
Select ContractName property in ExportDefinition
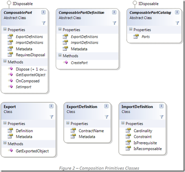click(x=91, y=131)
